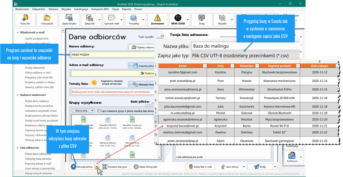Click the Tematy listu subject field
Image resolution: width=343 pixels, height=177 pixels.
(x=113, y=92)
